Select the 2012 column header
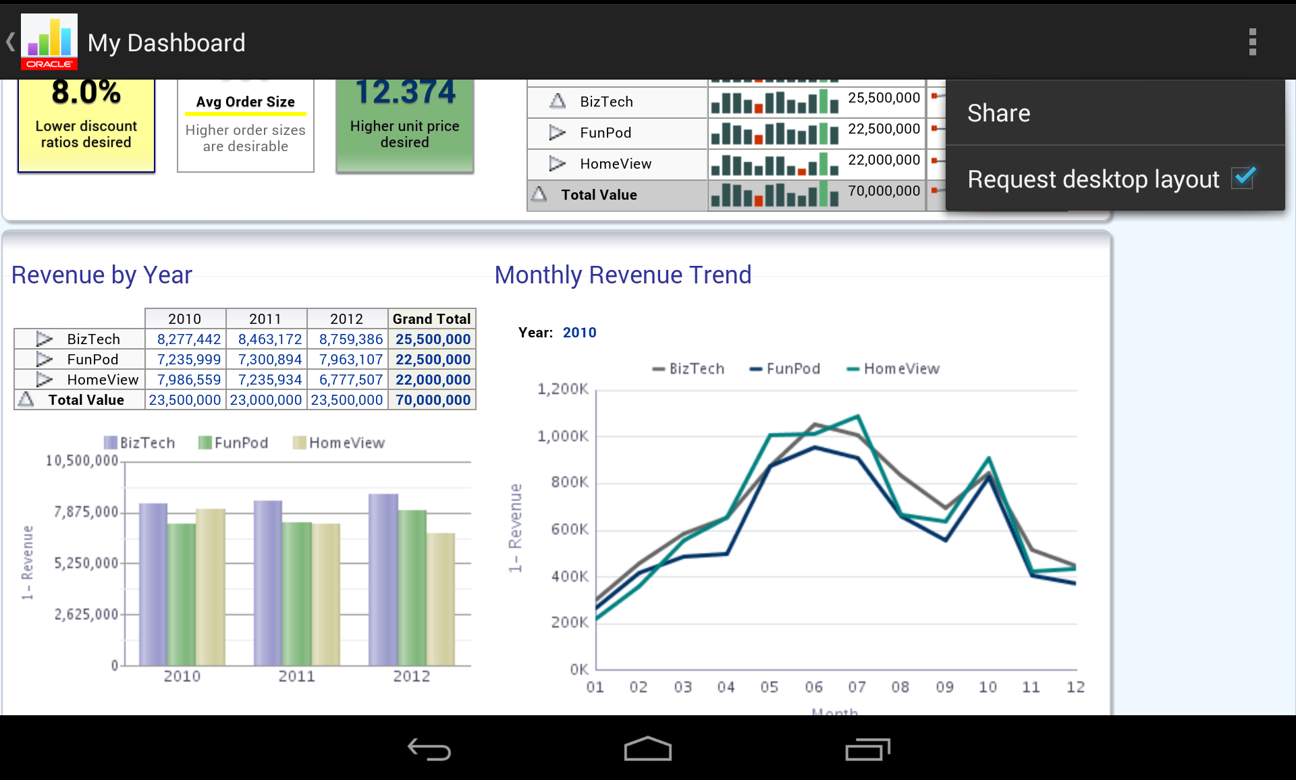 tap(347, 318)
